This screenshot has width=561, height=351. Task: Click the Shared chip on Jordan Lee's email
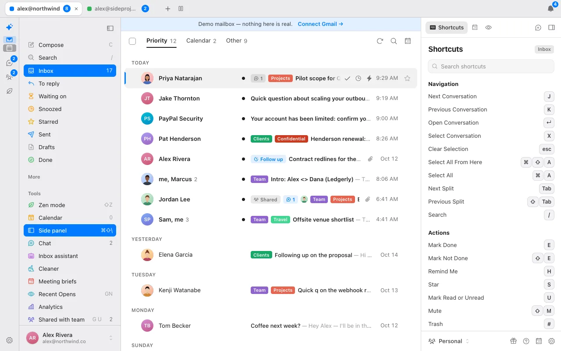[x=266, y=200]
